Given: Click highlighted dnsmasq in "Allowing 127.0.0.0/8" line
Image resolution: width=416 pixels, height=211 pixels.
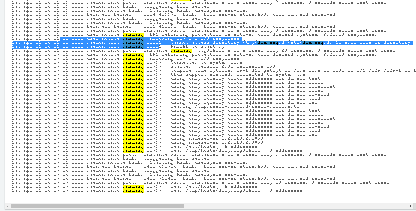Looking at the screenshot, I should click(x=133, y=38).
